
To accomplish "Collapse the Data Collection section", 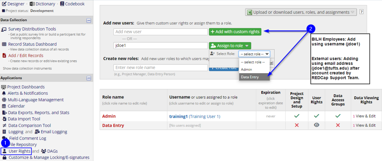I will point(89,20).
